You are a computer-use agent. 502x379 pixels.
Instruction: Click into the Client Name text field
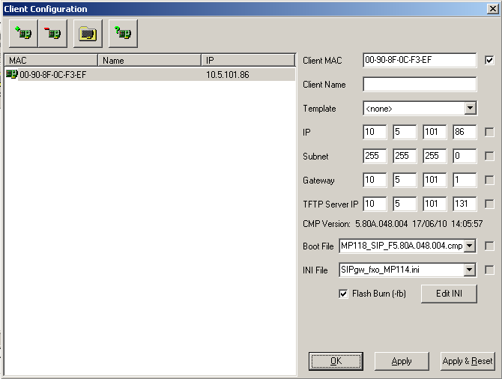coord(420,85)
